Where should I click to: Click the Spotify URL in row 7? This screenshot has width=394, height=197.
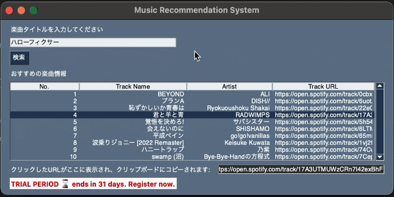[324, 136]
